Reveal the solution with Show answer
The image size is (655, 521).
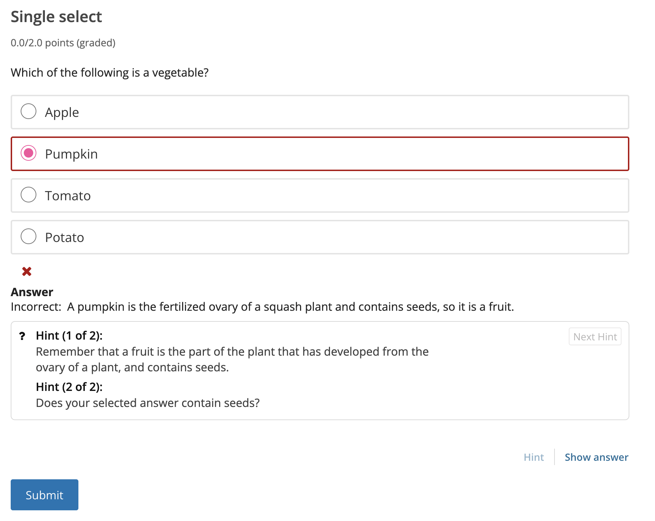(596, 457)
